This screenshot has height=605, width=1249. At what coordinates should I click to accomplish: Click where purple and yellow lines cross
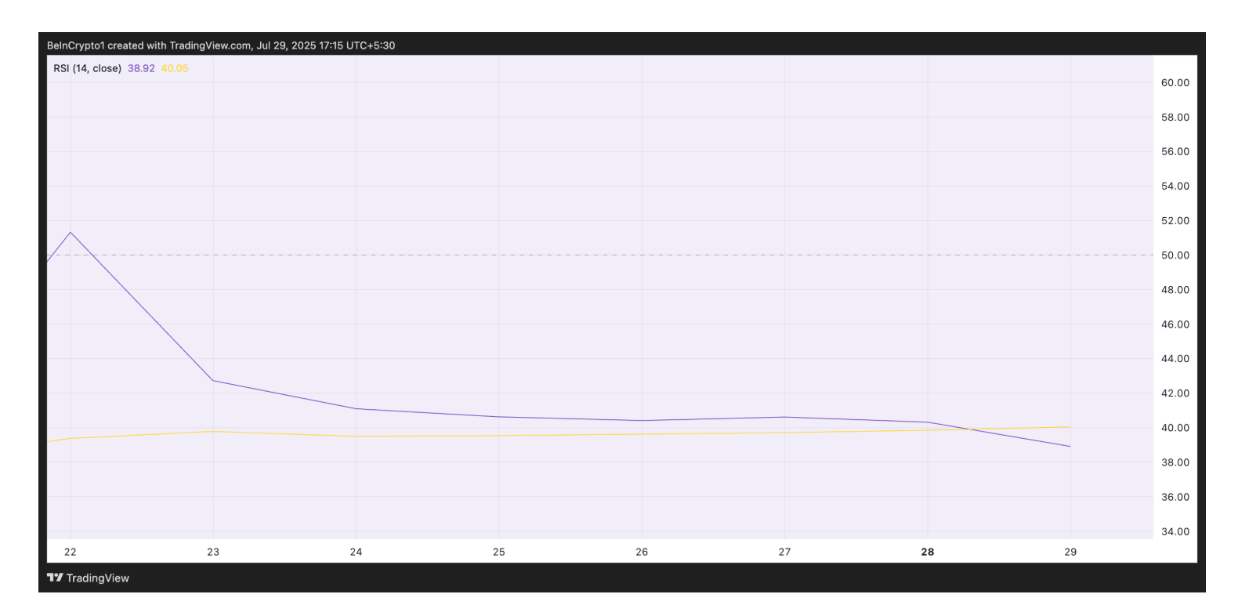pos(970,429)
